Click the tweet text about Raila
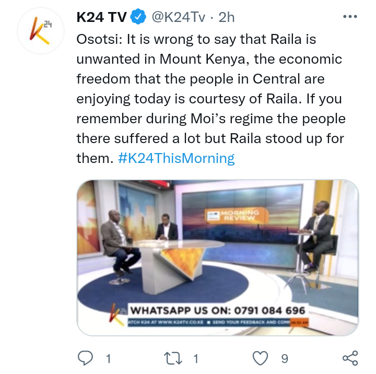Image resolution: width=376 pixels, height=374 pixels. pyautogui.click(x=211, y=99)
